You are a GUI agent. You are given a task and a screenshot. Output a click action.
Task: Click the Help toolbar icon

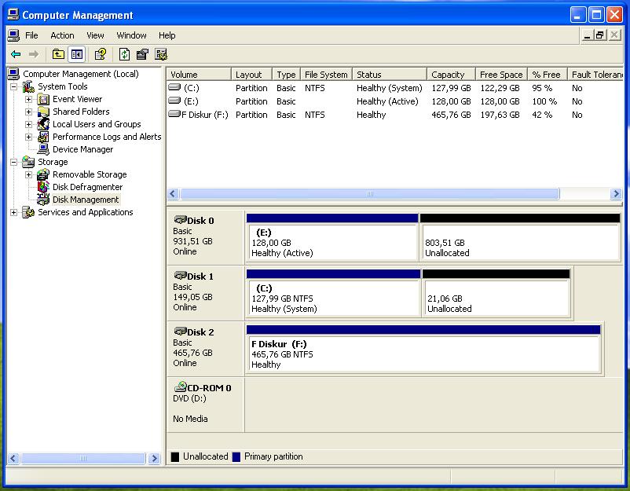click(100, 54)
